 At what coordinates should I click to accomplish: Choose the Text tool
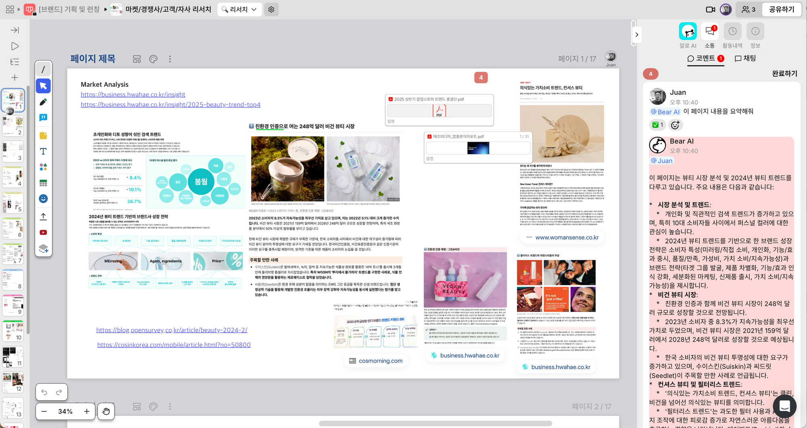43,152
